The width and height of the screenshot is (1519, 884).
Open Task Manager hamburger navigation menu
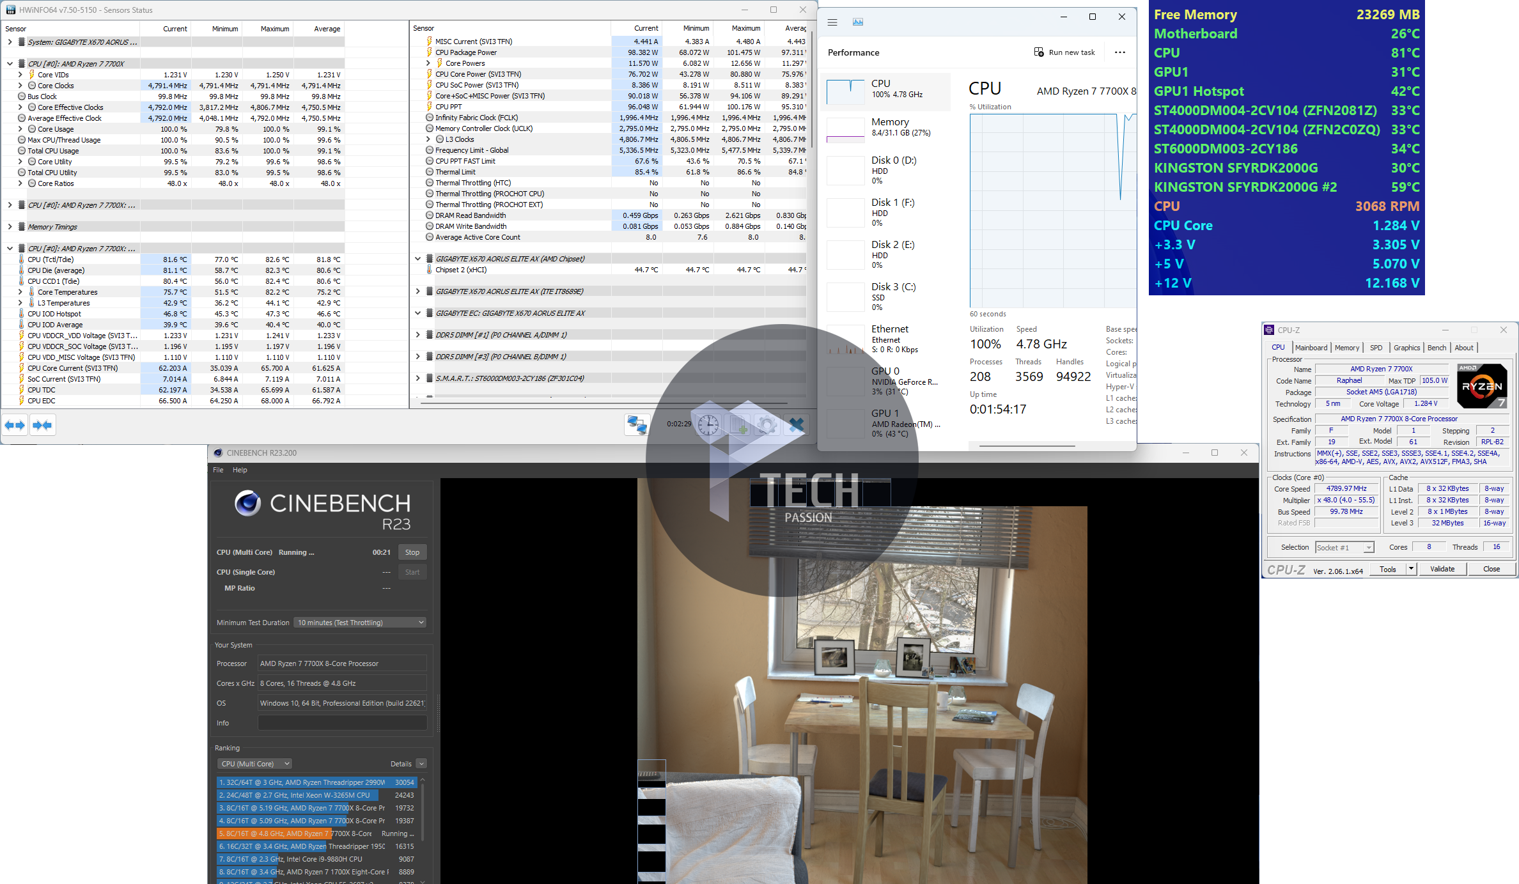coord(832,22)
